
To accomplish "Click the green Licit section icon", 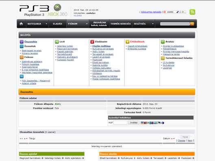I will [x=57, y=42].
